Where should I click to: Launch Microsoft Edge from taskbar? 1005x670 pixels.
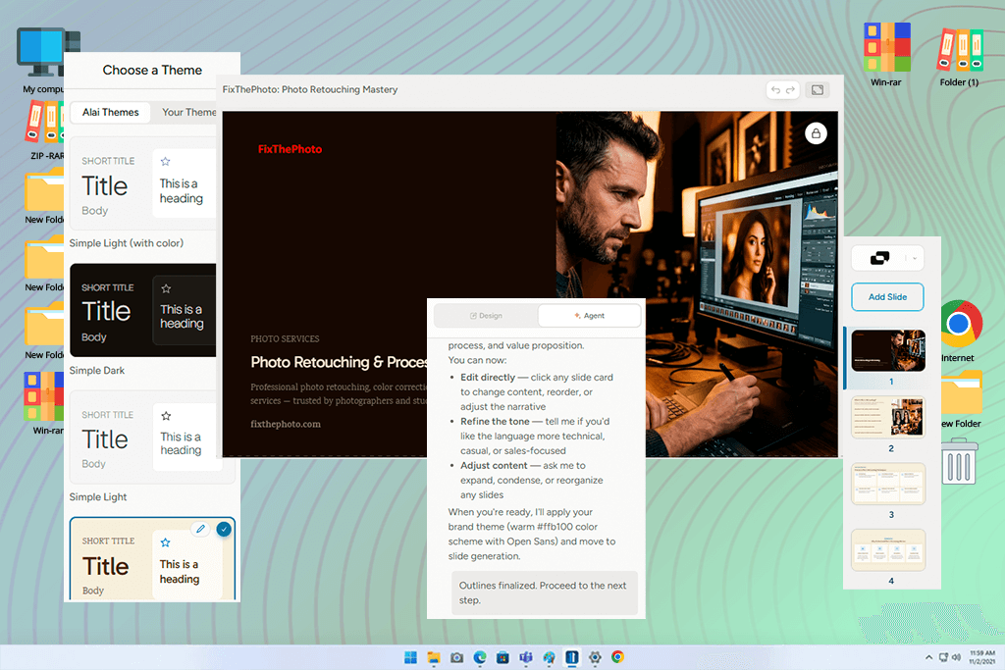pos(479,657)
